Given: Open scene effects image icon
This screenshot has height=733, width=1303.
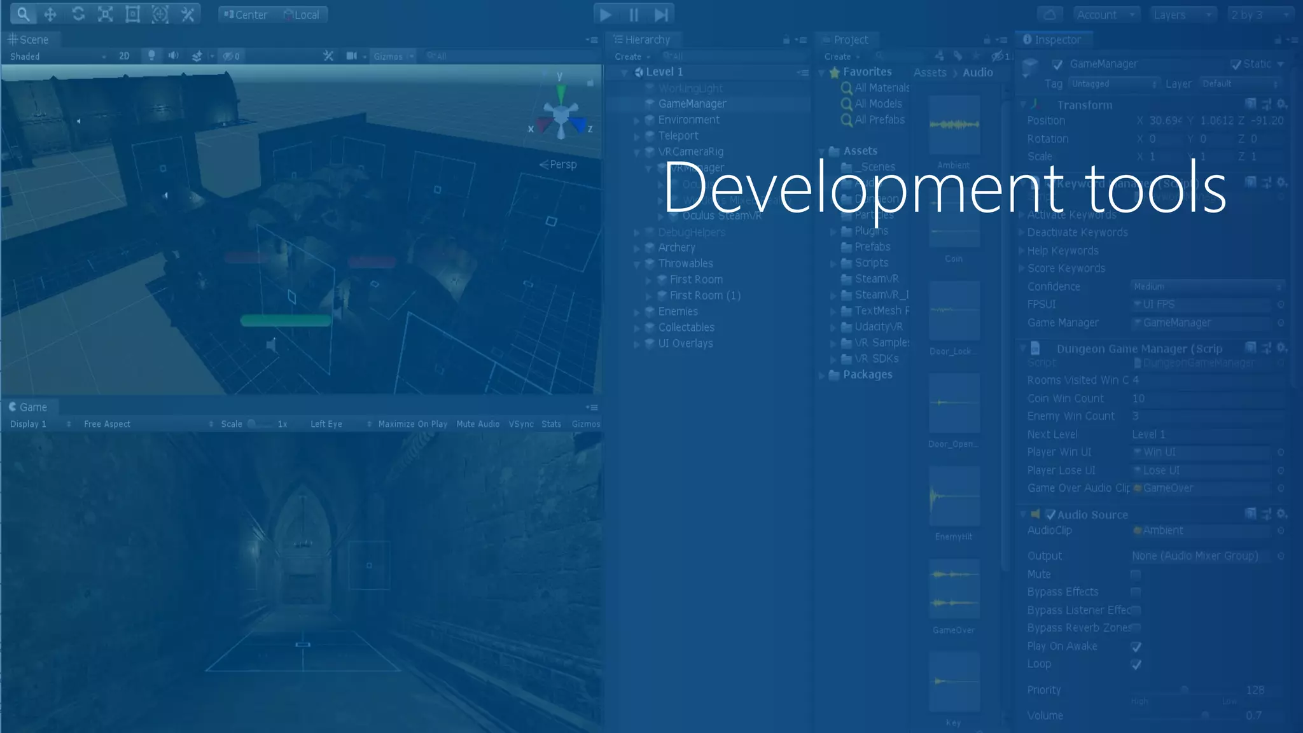Looking at the screenshot, I should (197, 56).
